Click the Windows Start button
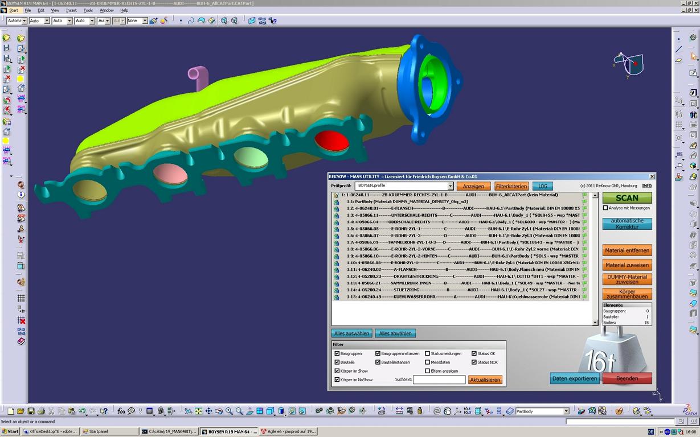Image resolution: width=700 pixels, height=437 pixels. coord(10,431)
